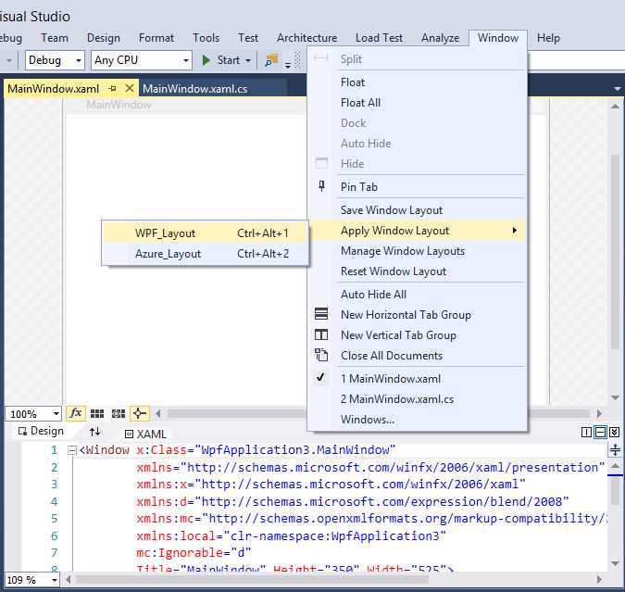The height and width of the screenshot is (592, 625).
Task: Show the snap grid dots icon
Action: 97,414
